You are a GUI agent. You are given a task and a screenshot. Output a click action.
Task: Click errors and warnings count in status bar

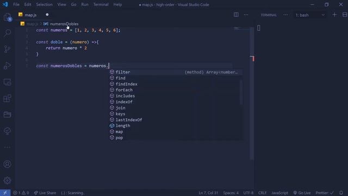click(x=21, y=193)
